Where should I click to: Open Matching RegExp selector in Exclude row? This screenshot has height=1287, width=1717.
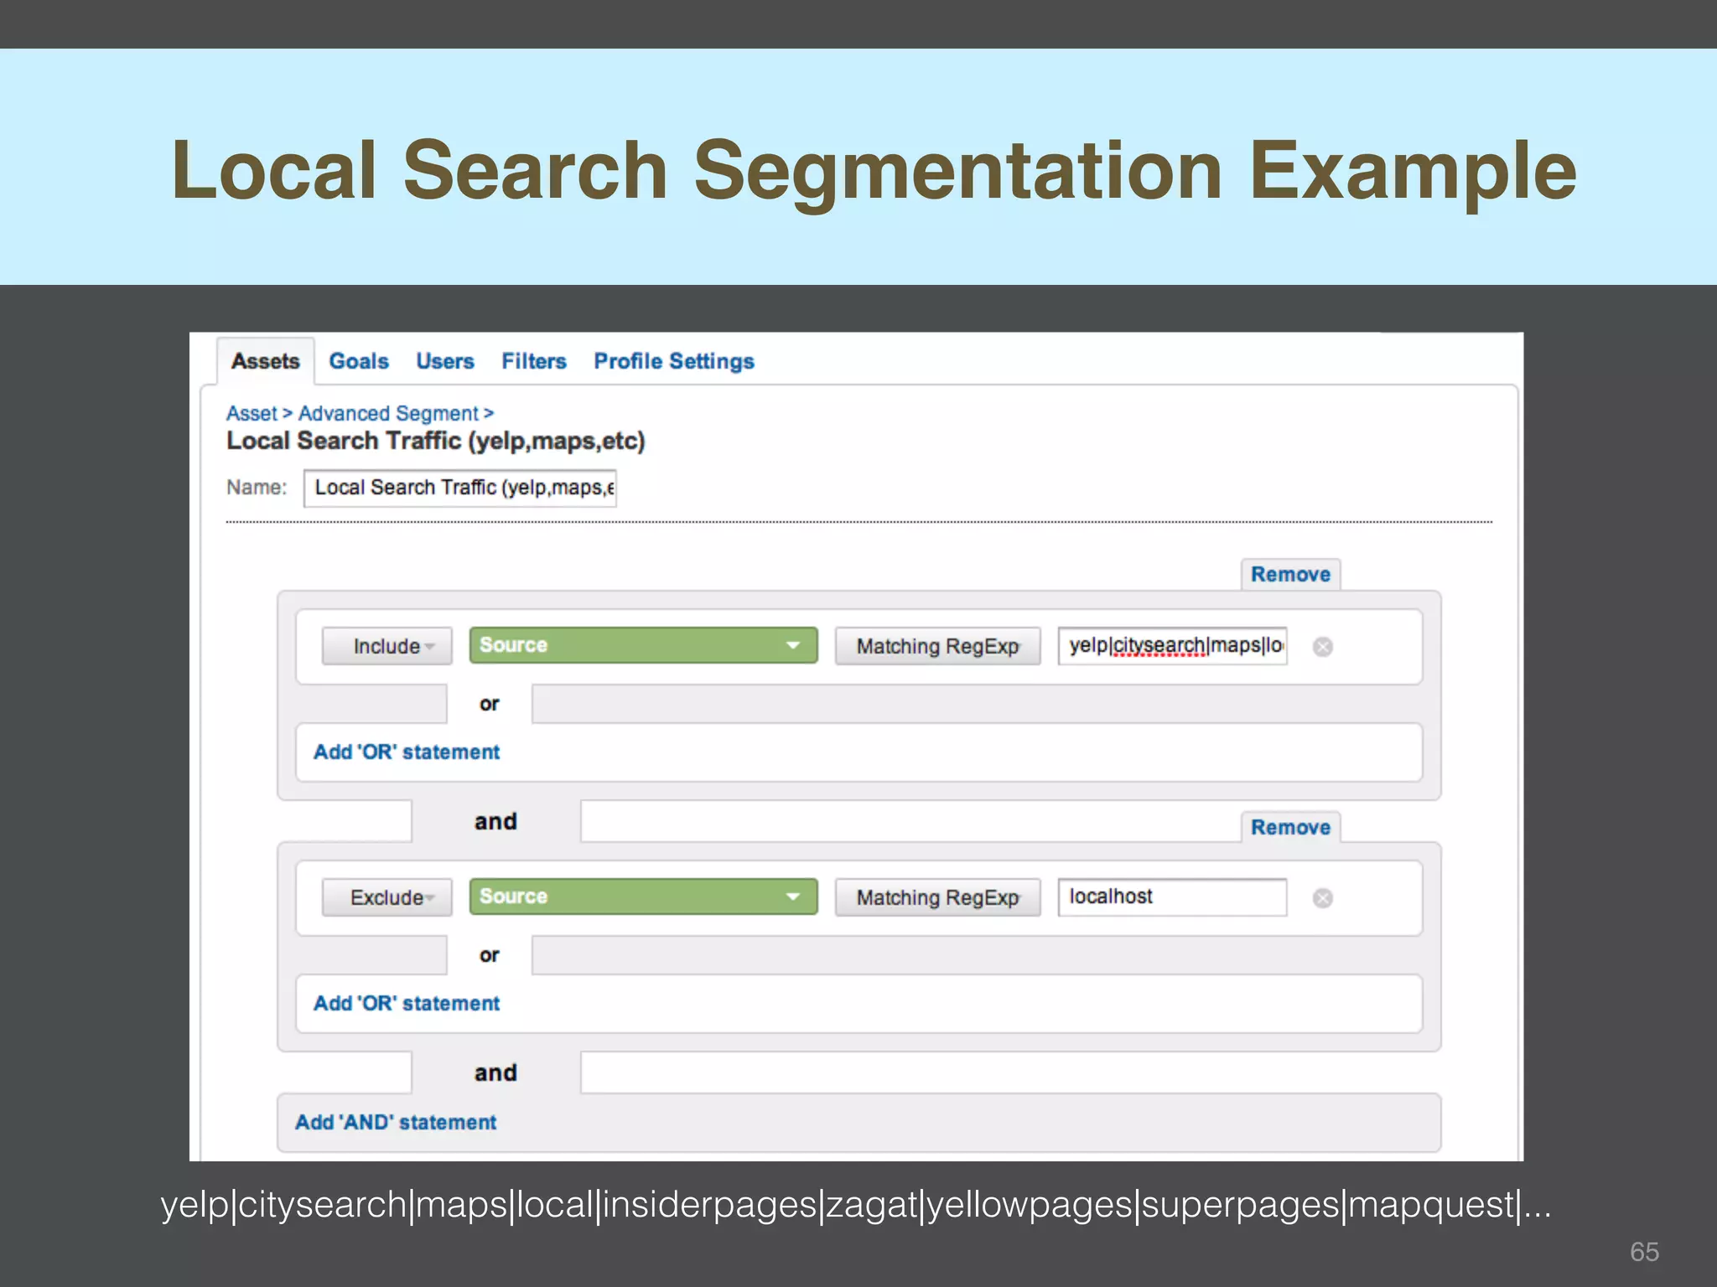(937, 897)
